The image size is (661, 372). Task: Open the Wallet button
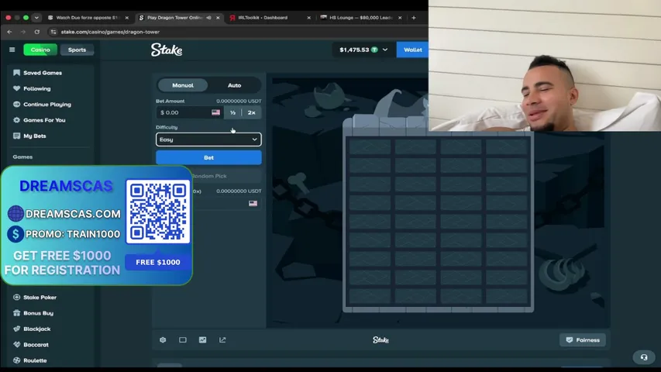click(x=412, y=50)
